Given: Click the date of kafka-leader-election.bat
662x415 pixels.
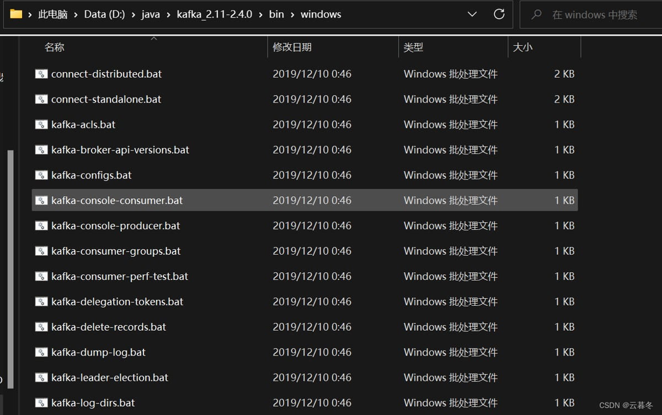Looking at the screenshot, I should 312,378.
